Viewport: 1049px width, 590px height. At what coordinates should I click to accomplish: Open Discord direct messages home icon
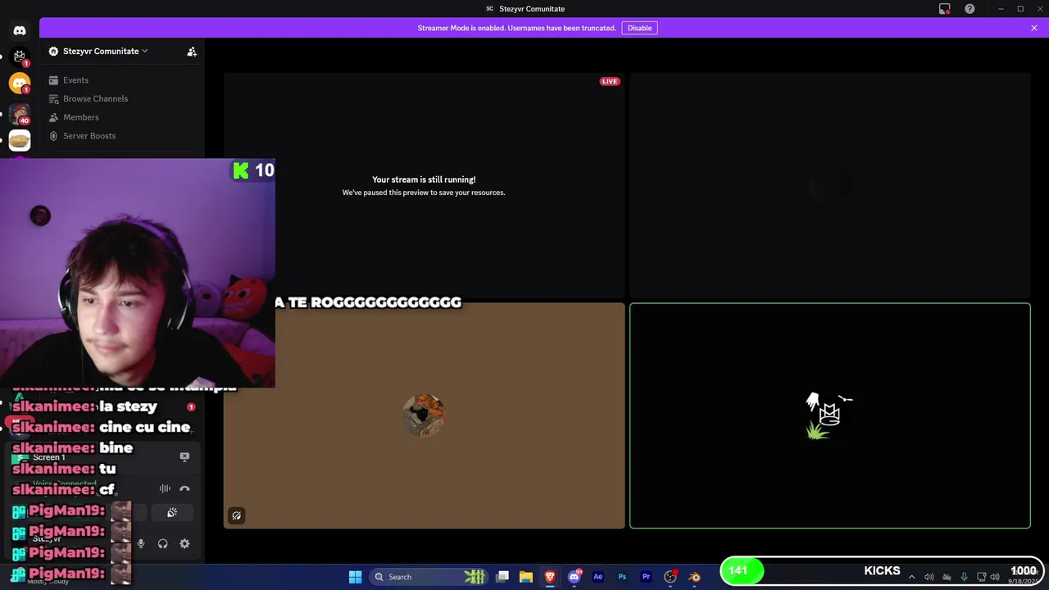20,31
